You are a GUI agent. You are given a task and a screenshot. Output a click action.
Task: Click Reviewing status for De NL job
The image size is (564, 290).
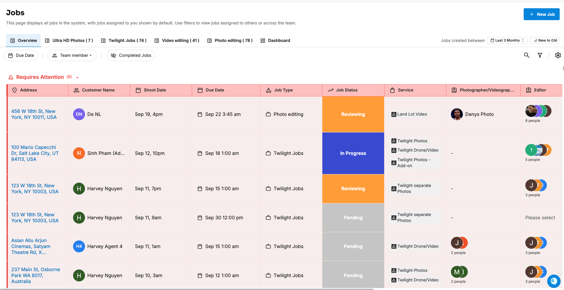pyautogui.click(x=353, y=114)
